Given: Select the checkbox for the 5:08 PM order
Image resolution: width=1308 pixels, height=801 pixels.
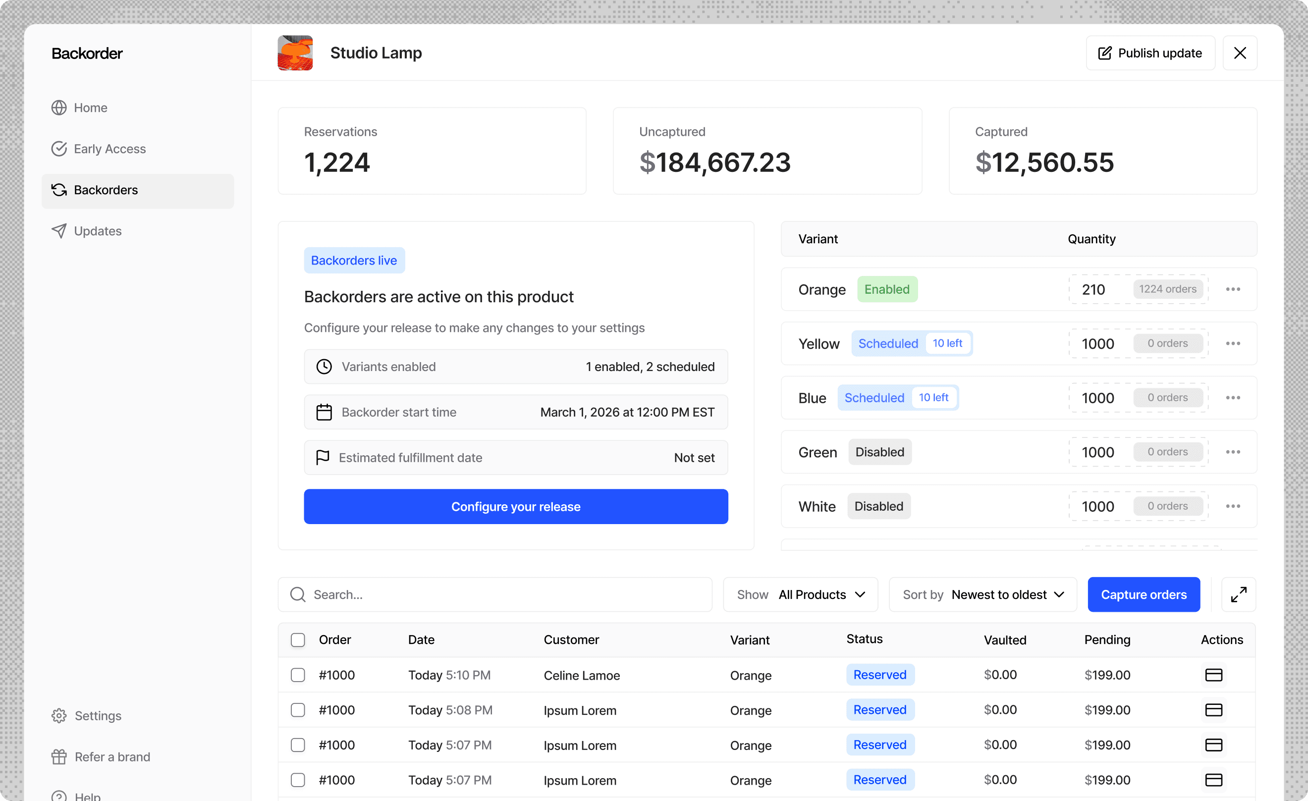Looking at the screenshot, I should tap(298, 710).
